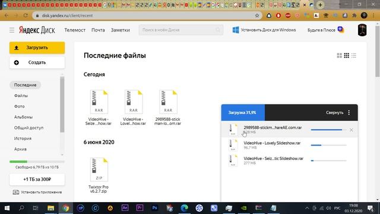This screenshot has width=380, height=214.
Task: Click Будьте в Плюсе button
Action: 326,30
